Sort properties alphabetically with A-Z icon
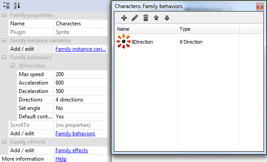 [17, 5]
